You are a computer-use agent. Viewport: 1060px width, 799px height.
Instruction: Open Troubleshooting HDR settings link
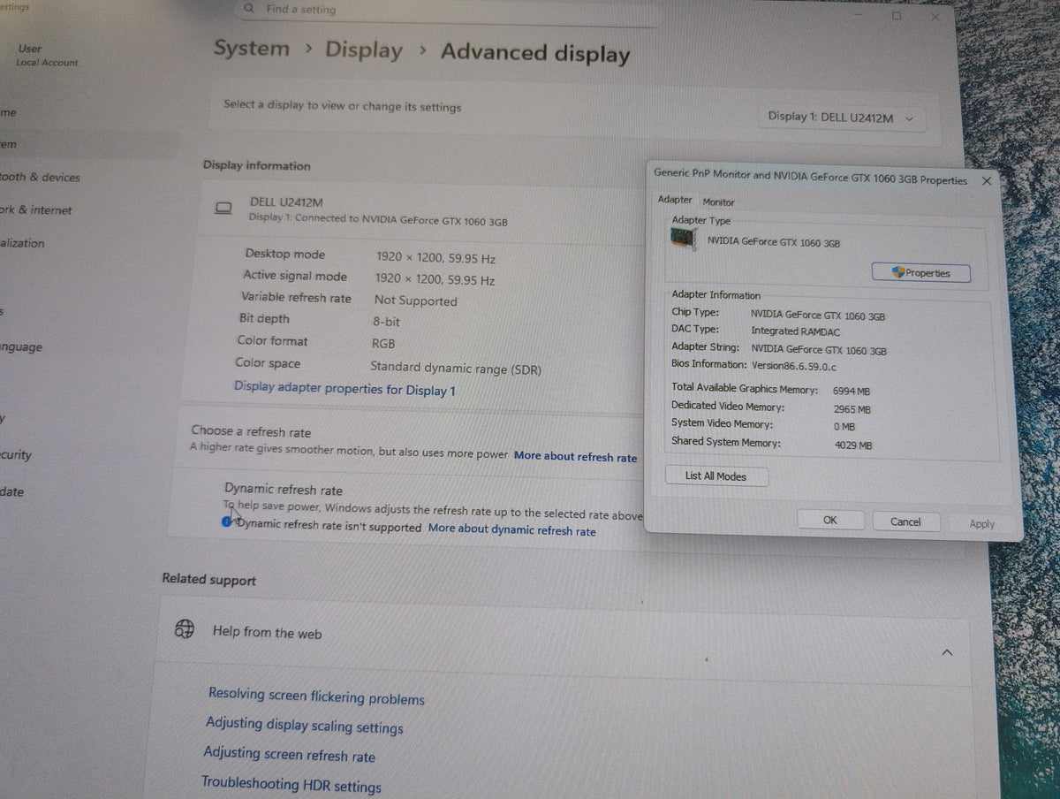point(291,785)
